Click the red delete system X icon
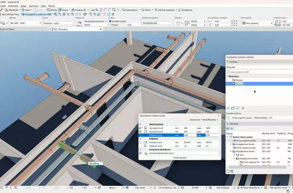This screenshot has height=193, width=293. click(x=243, y=108)
